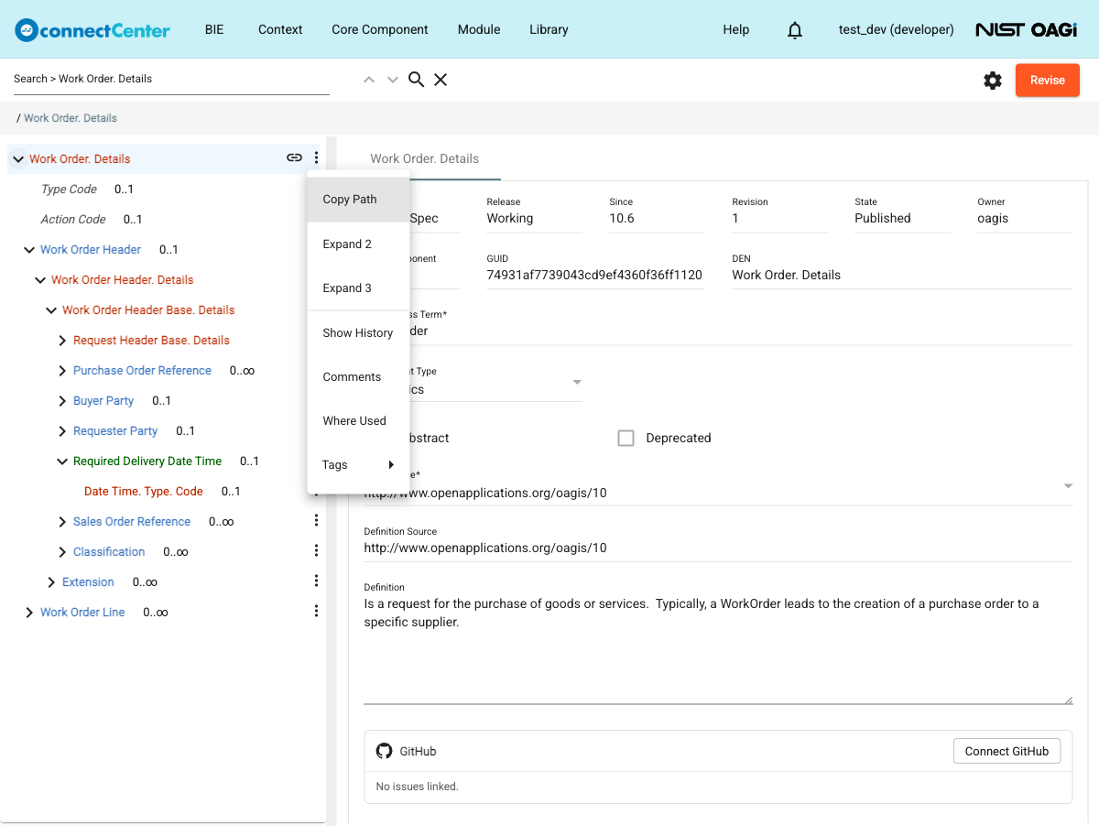This screenshot has width=1099, height=836.
Task: Click the GitHub octocat icon
Action: click(385, 751)
